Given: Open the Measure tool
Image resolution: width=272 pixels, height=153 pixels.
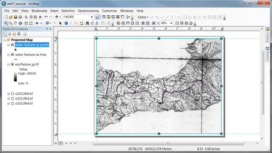Looking at the screenshot, I should pos(81,23).
